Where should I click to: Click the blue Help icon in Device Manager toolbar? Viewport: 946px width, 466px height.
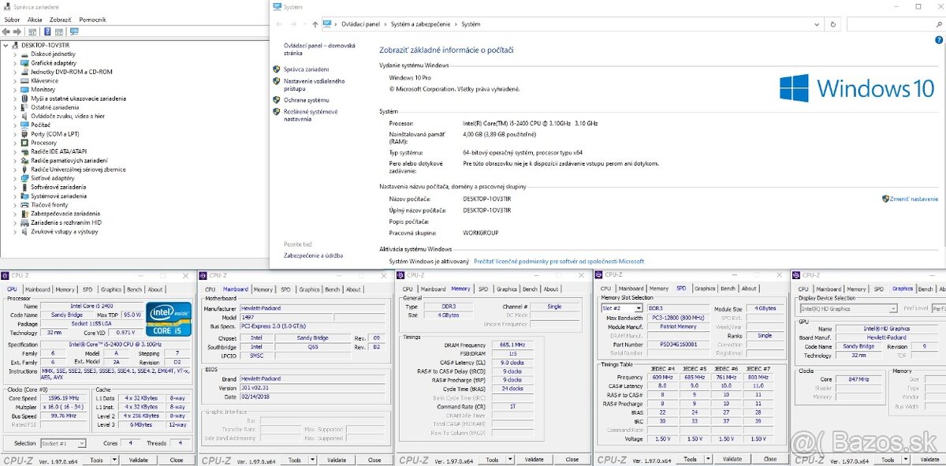[x=47, y=32]
